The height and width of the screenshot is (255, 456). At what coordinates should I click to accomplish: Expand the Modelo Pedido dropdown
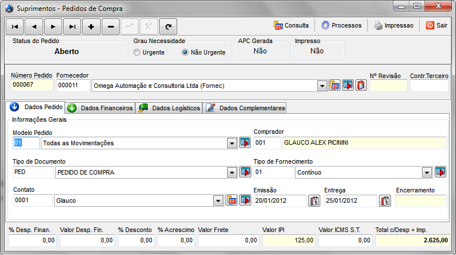coord(232,143)
